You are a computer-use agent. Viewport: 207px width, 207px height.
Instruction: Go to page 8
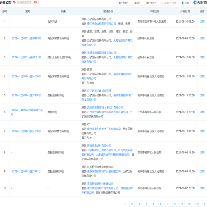pos(175,204)
